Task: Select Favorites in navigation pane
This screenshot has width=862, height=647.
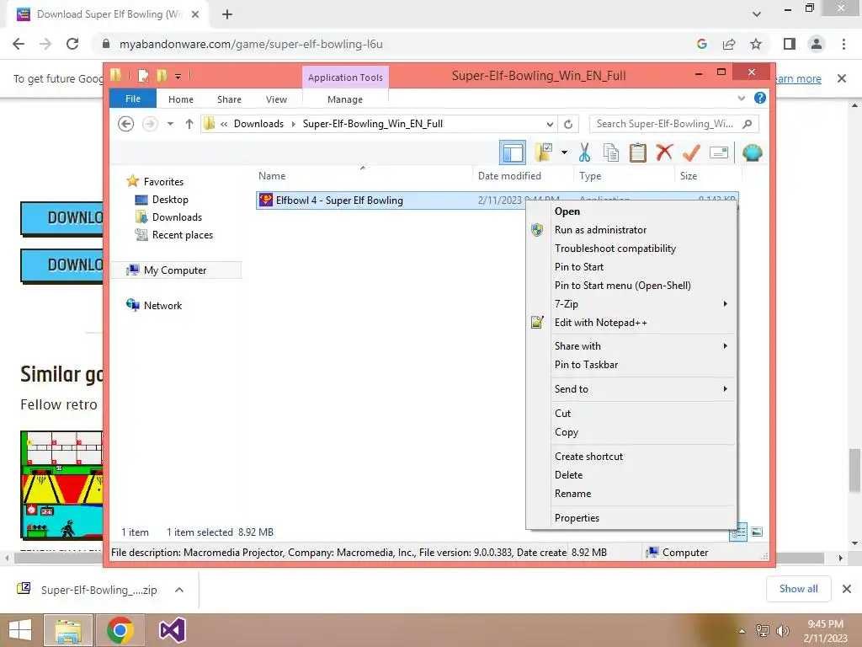Action: 163,182
